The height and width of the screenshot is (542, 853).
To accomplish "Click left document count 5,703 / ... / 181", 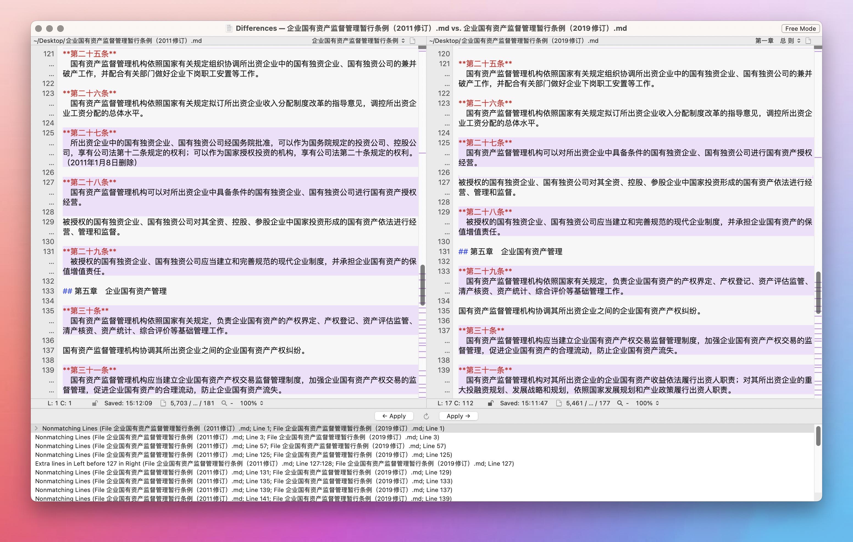I will point(192,403).
